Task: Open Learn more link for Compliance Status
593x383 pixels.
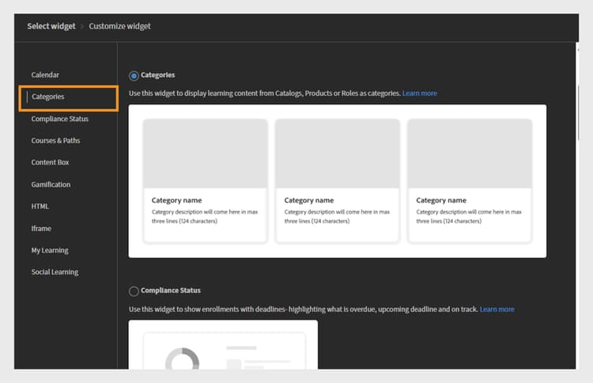Action: tap(497, 309)
